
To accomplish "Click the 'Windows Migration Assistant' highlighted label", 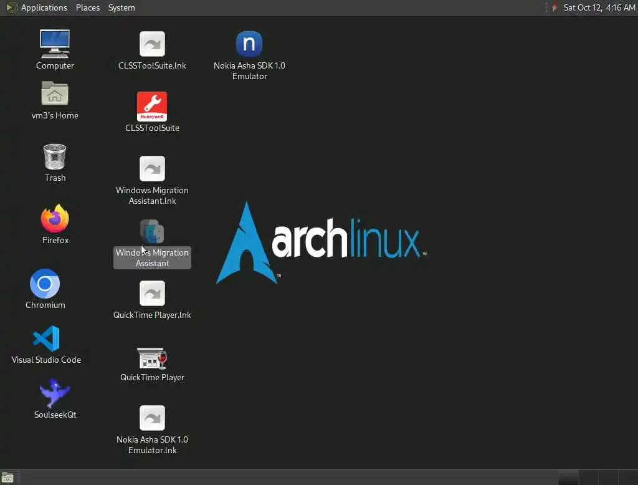I will coord(152,257).
